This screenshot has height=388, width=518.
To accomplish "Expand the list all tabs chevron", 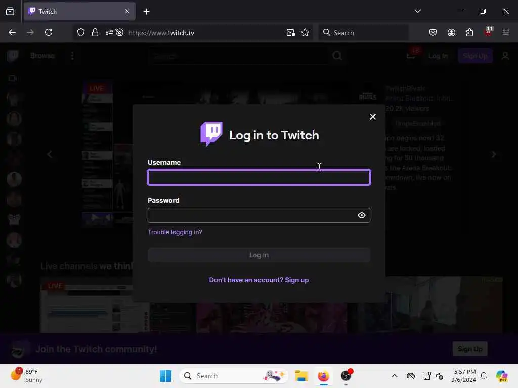I will [x=417, y=11].
